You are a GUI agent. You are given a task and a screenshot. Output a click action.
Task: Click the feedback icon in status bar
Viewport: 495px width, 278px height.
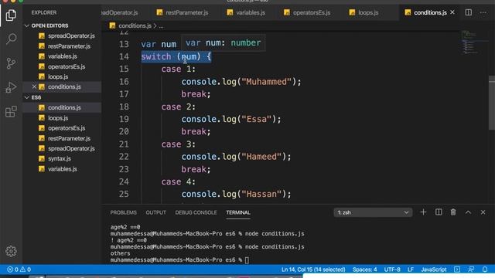(471, 270)
